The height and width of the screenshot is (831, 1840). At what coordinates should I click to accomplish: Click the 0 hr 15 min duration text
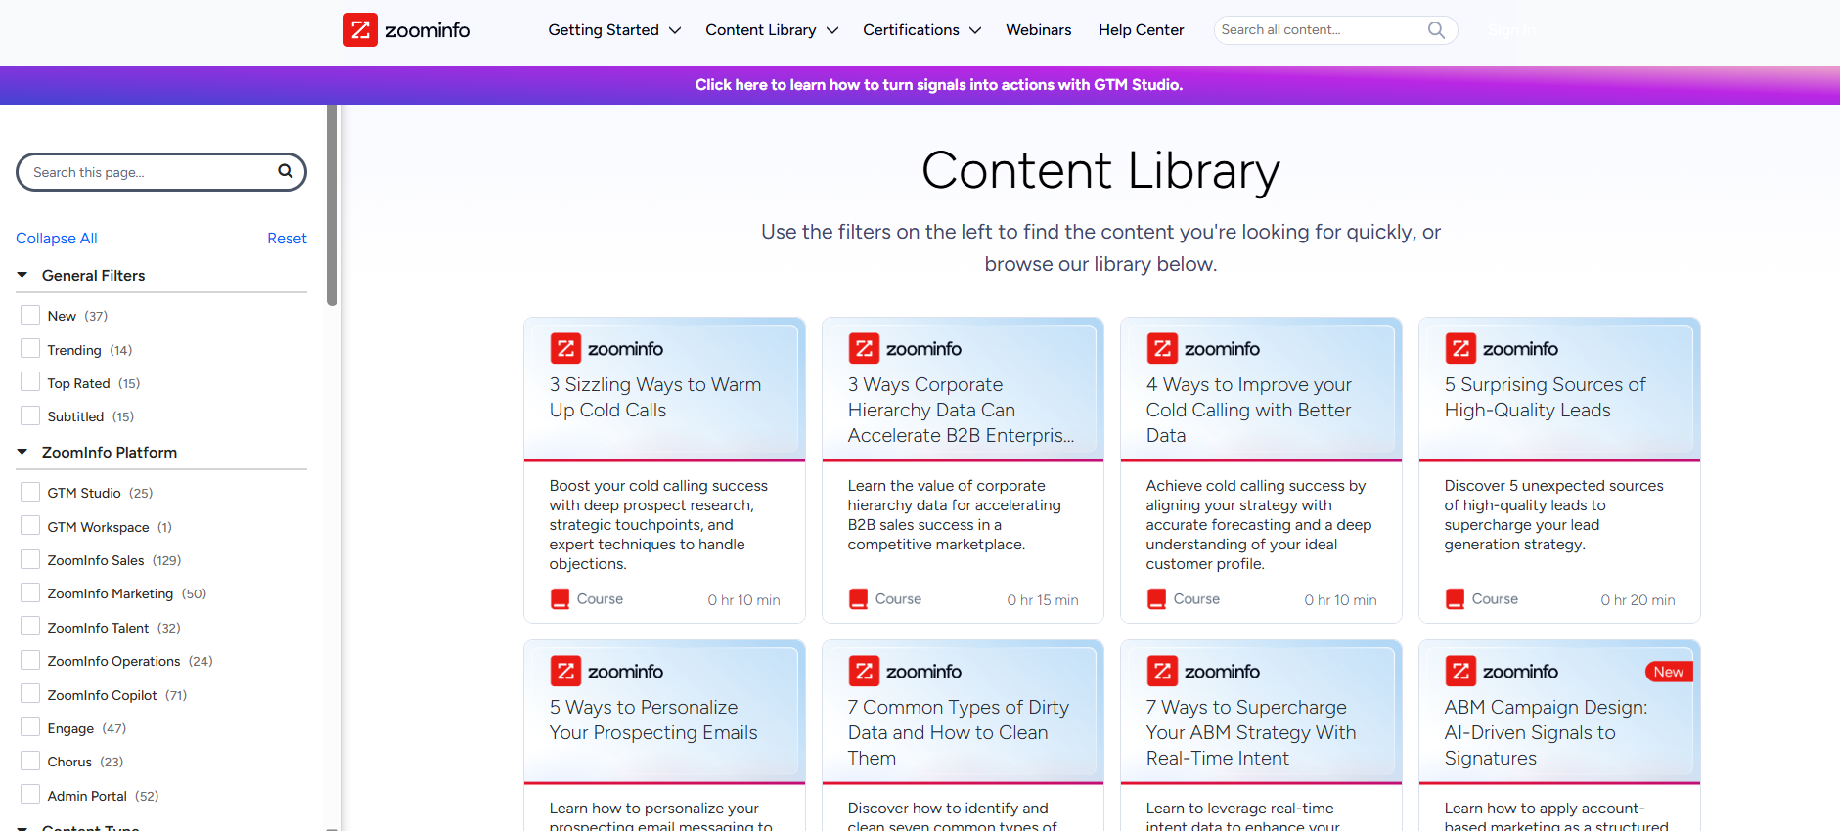pyautogui.click(x=1043, y=600)
